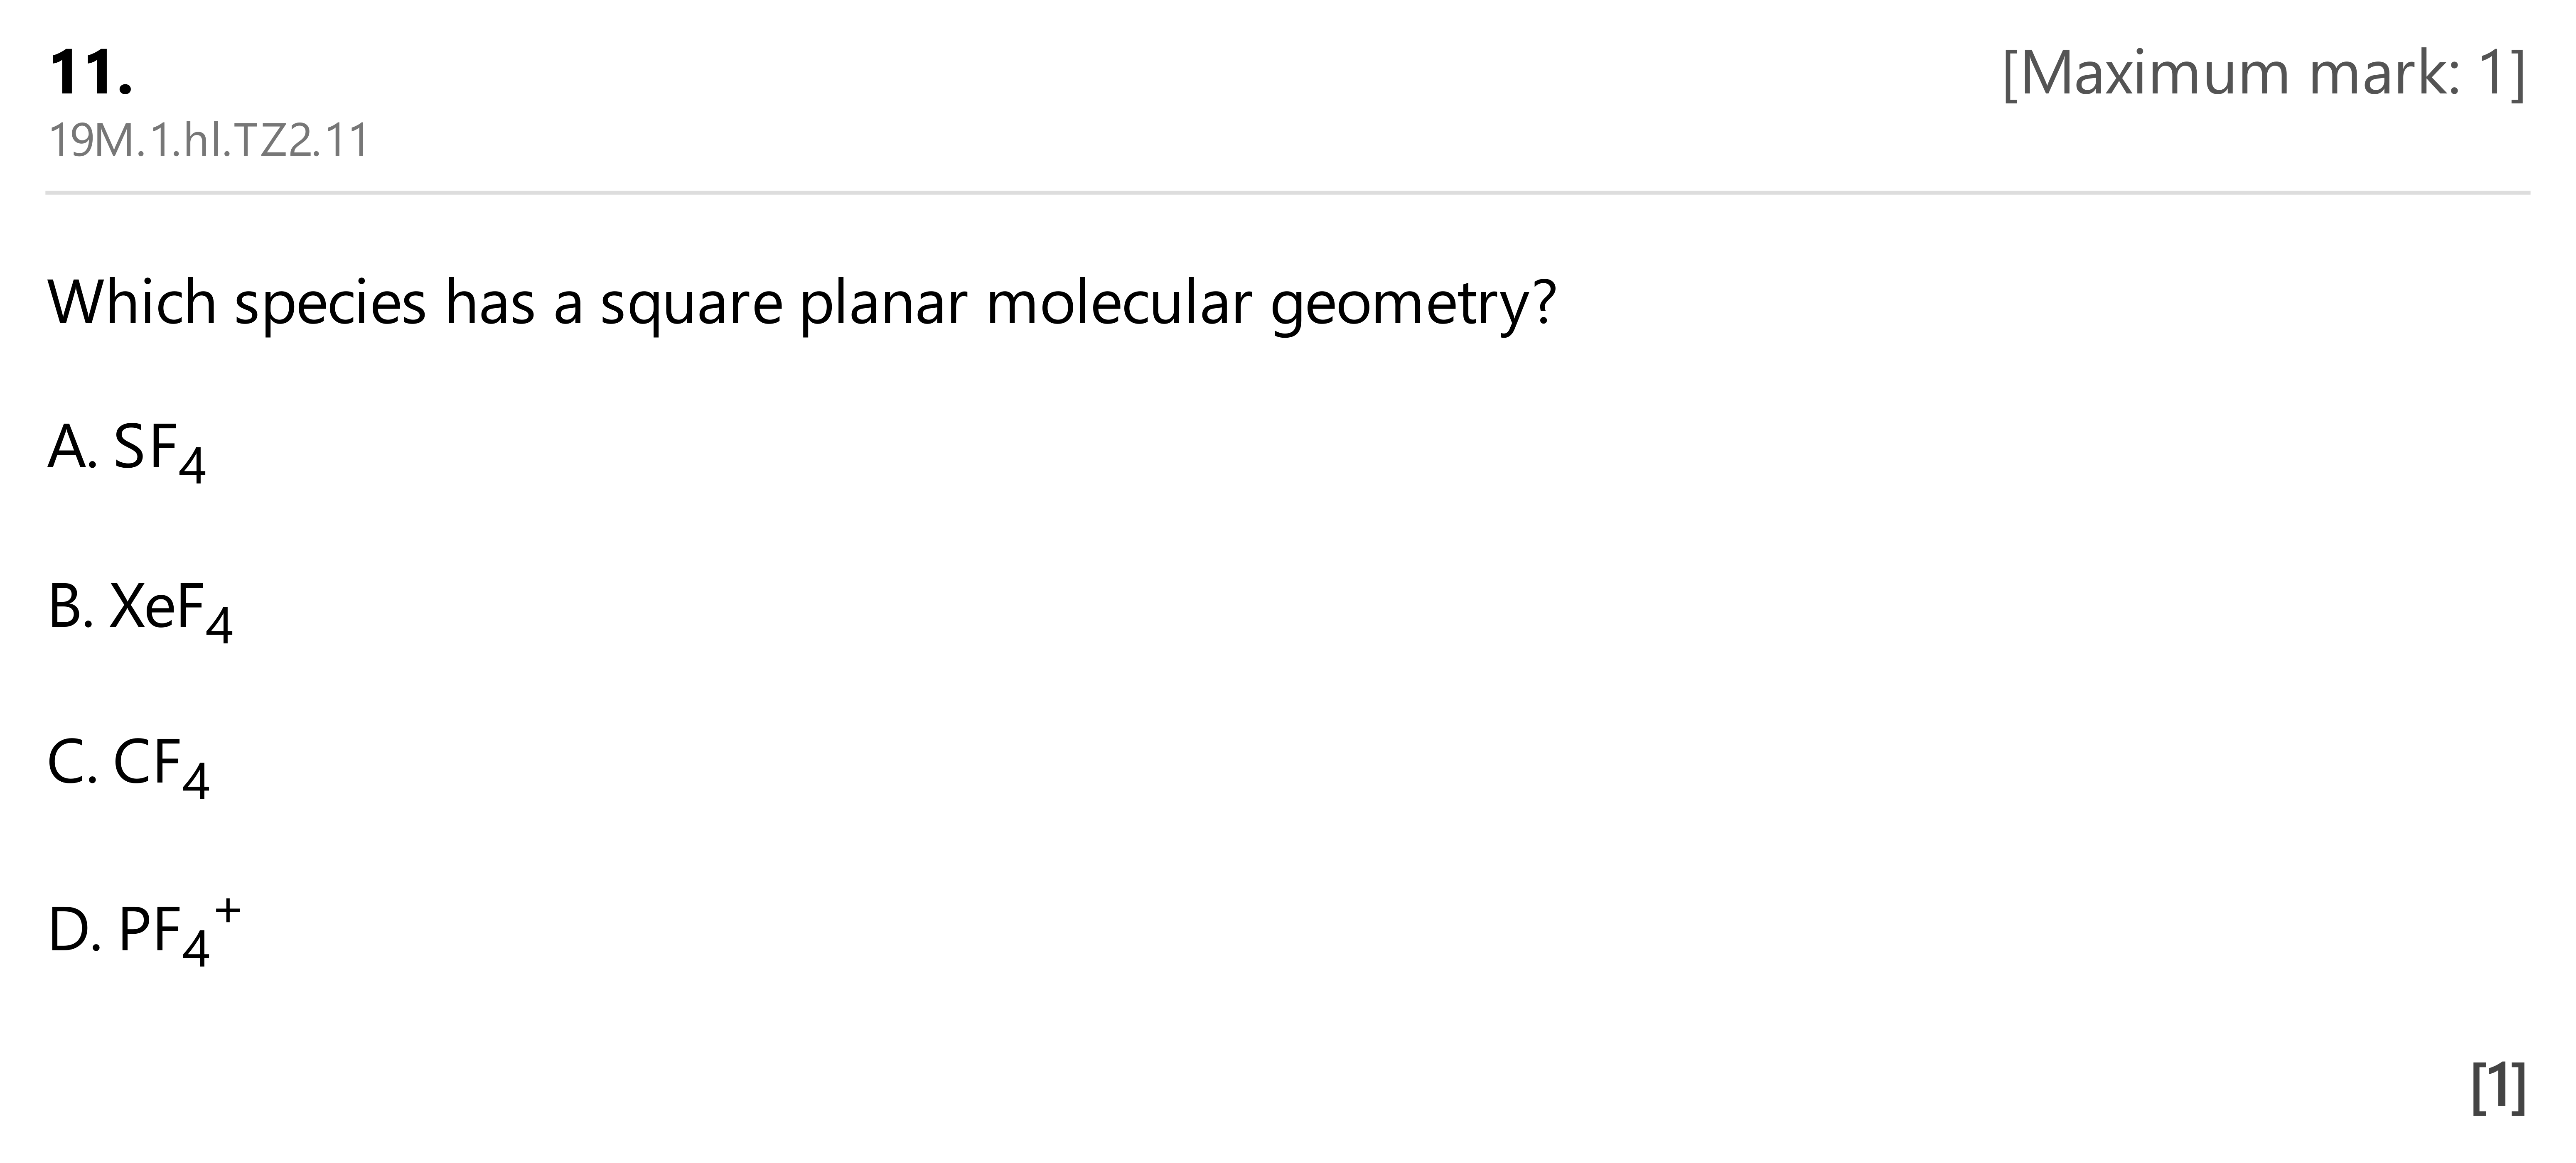Click the word "species" in the question
The width and height of the screenshot is (2576, 1163).
tap(330, 306)
